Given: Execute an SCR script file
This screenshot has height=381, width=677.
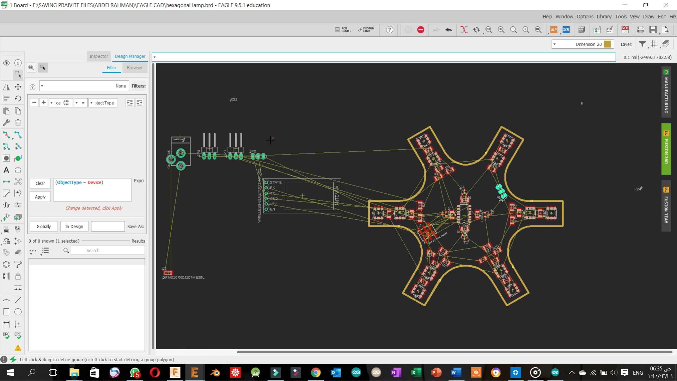Looking at the screenshot, I should (x=566, y=30).
